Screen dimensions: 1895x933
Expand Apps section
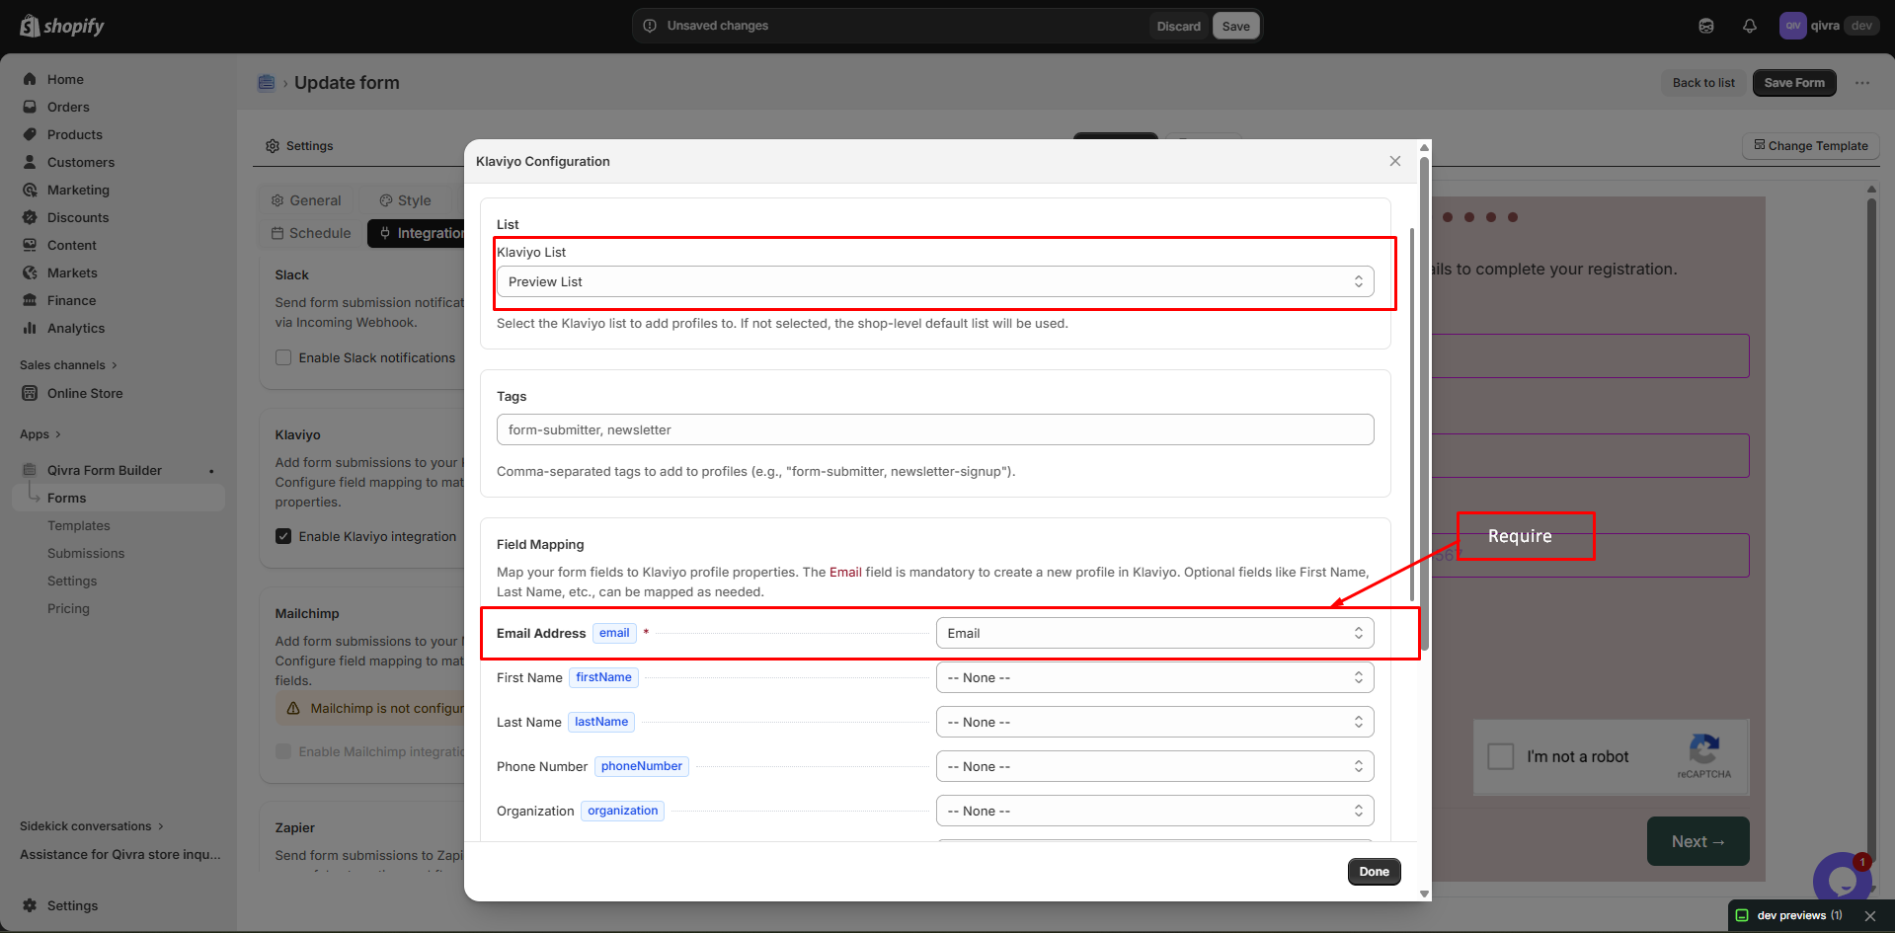point(40,434)
